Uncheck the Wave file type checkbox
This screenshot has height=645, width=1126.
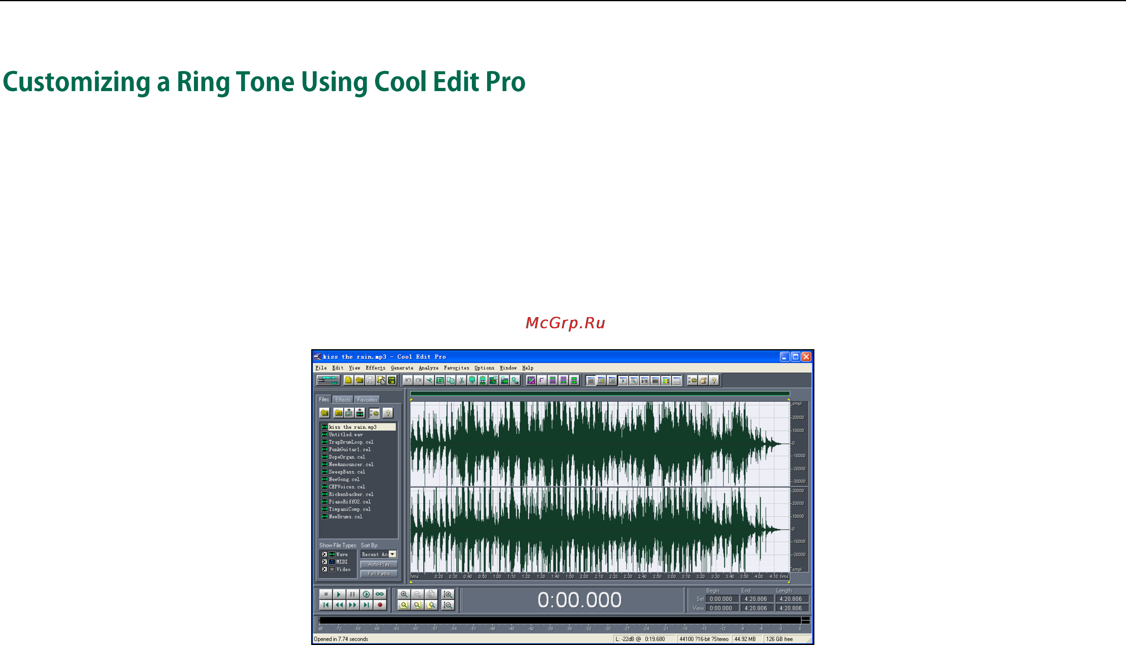(324, 554)
